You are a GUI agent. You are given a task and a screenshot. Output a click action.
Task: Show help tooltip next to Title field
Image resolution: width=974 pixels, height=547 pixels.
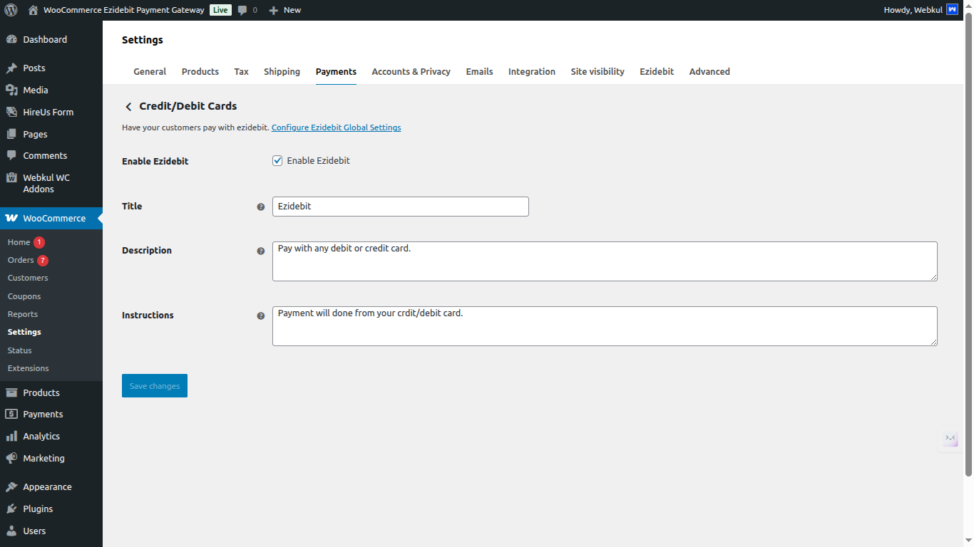261,207
